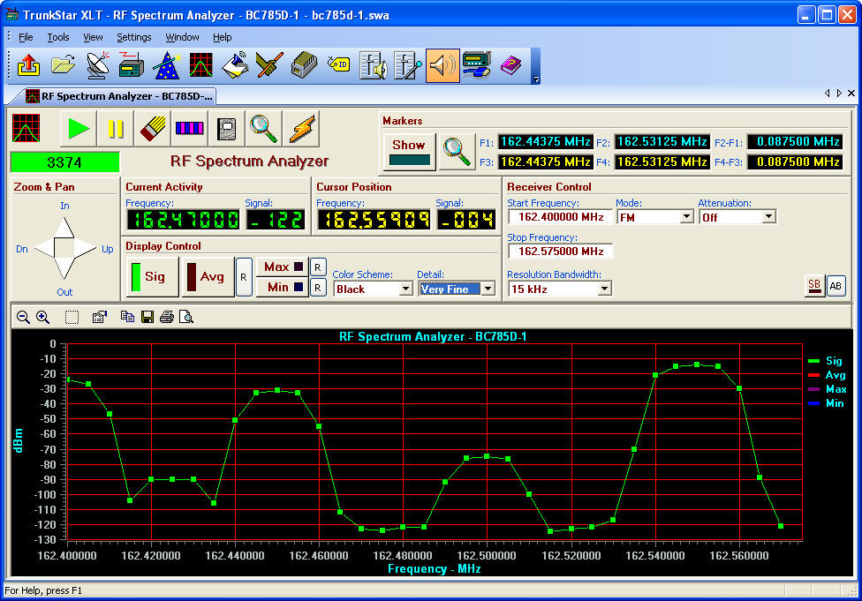Click the lightning bolt button
862x601 pixels.
[301, 129]
